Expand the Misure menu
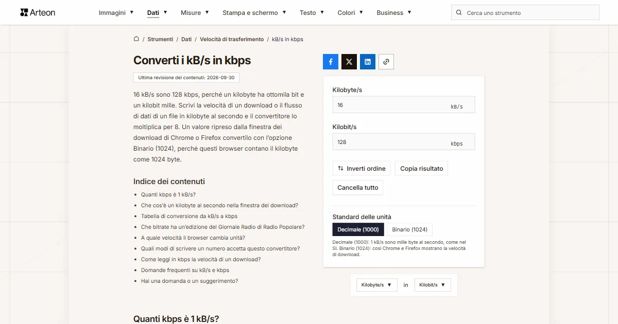Screen dimensions: 618x324 pos(195,12)
